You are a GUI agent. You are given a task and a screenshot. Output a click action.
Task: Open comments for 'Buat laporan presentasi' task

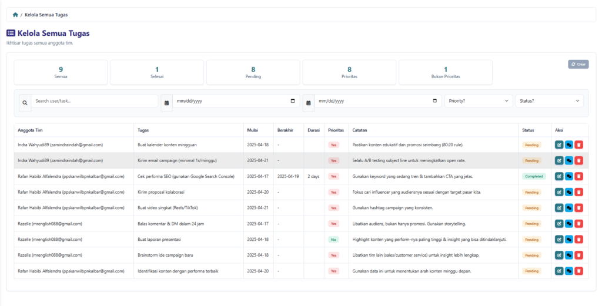[569, 239]
